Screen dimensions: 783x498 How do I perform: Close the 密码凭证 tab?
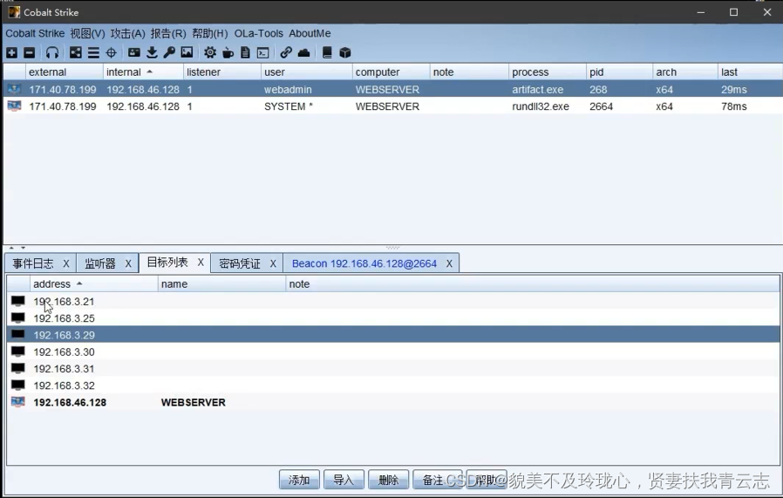(273, 263)
